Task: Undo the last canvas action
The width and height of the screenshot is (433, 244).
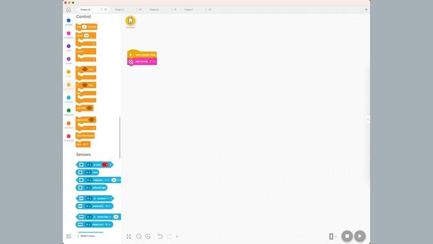Action: click(160, 237)
